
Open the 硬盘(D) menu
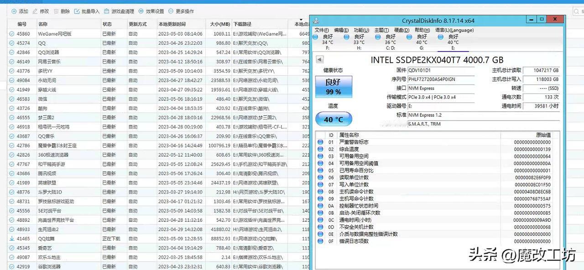tap(401, 30)
